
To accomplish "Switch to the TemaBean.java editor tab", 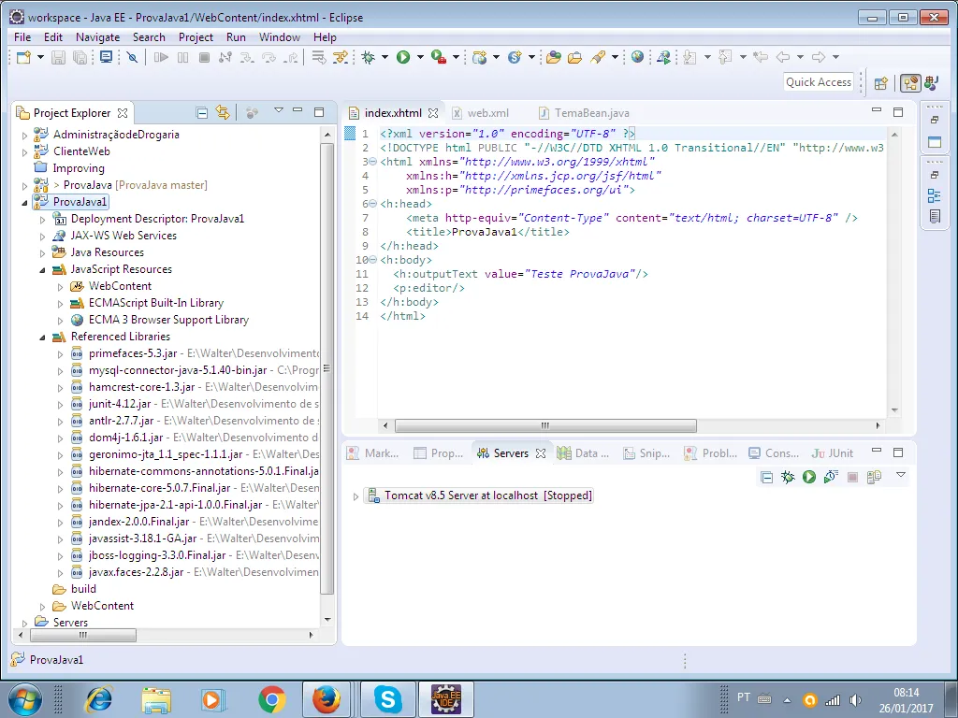I will pyautogui.click(x=590, y=113).
